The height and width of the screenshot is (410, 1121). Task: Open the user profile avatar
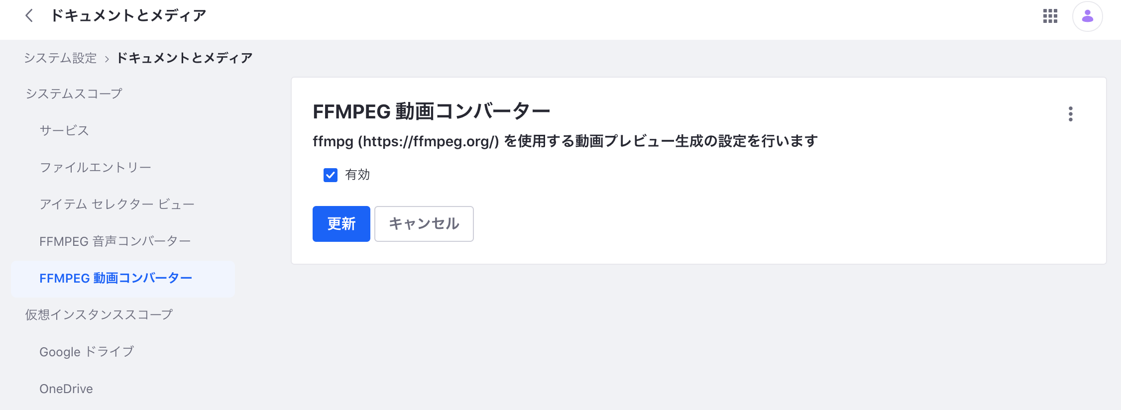click(1087, 16)
